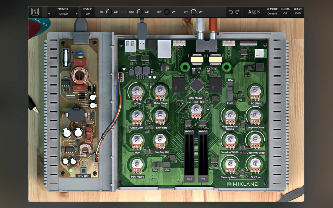
Task: Click the DAC Model selector knob
Action: 196,109
